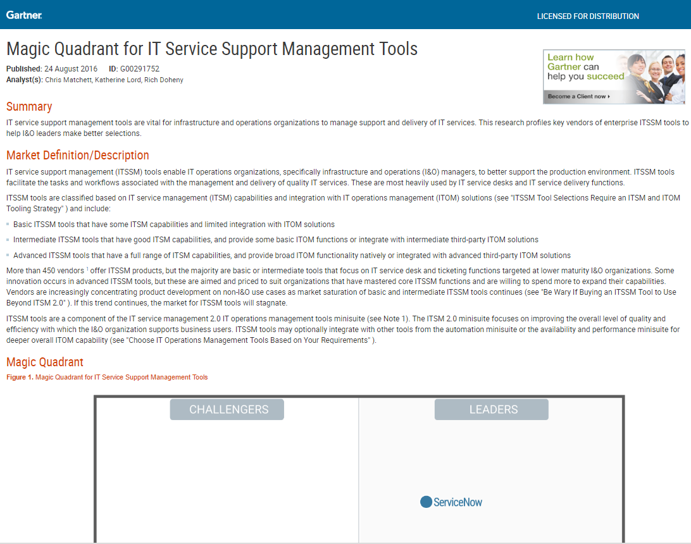The height and width of the screenshot is (544, 691).
Task: Click the 'Intermediate ITSSM tools' bullet item
Action: [276, 240]
